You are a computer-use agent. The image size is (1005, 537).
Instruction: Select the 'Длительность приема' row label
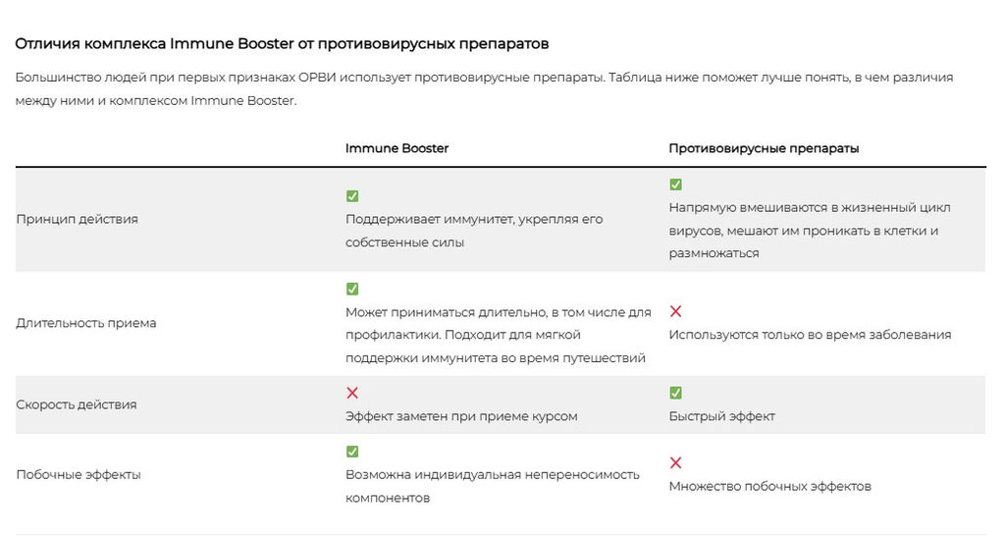pos(86,323)
